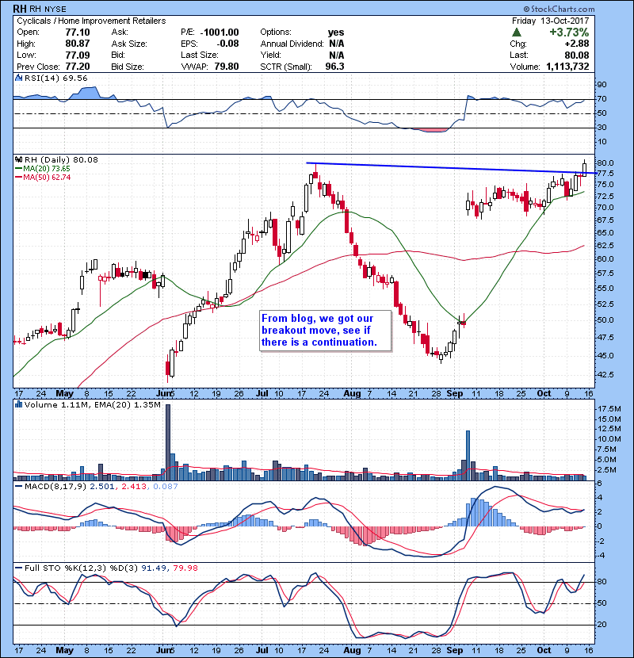Click the 'RSI(14) 69.56' panel label
Image resolution: width=634 pixels, height=658 pixels.
[55, 78]
